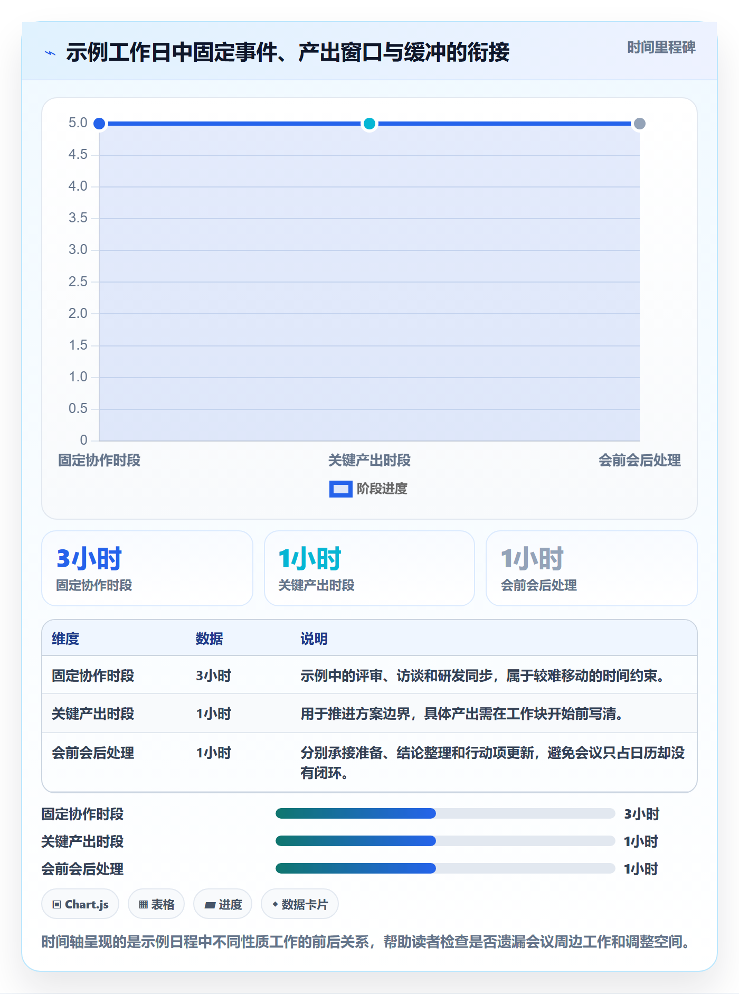Click 会前会后处理 progress row label
The width and height of the screenshot is (739, 994).
pyautogui.click(x=82, y=869)
